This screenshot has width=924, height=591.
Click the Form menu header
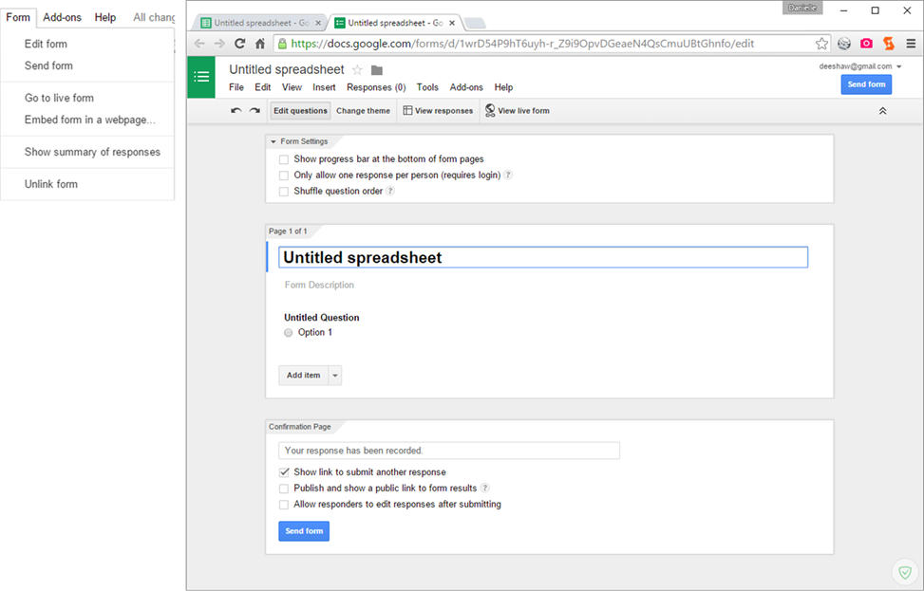tap(18, 17)
